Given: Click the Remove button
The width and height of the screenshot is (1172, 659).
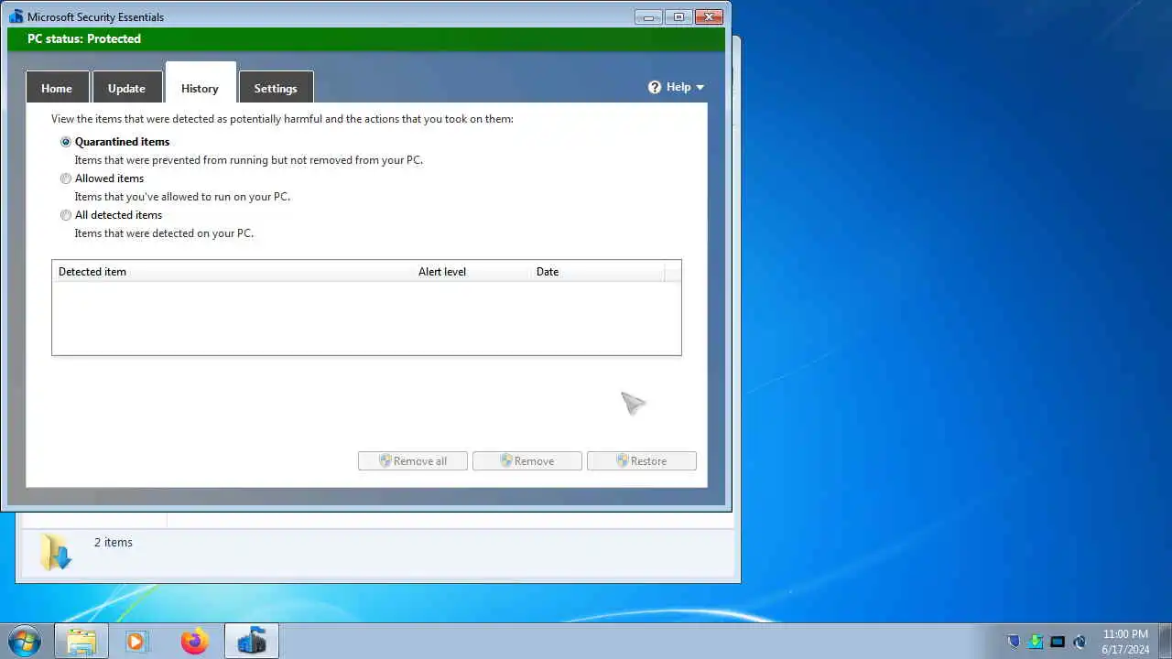Looking at the screenshot, I should (x=527, y=460).
